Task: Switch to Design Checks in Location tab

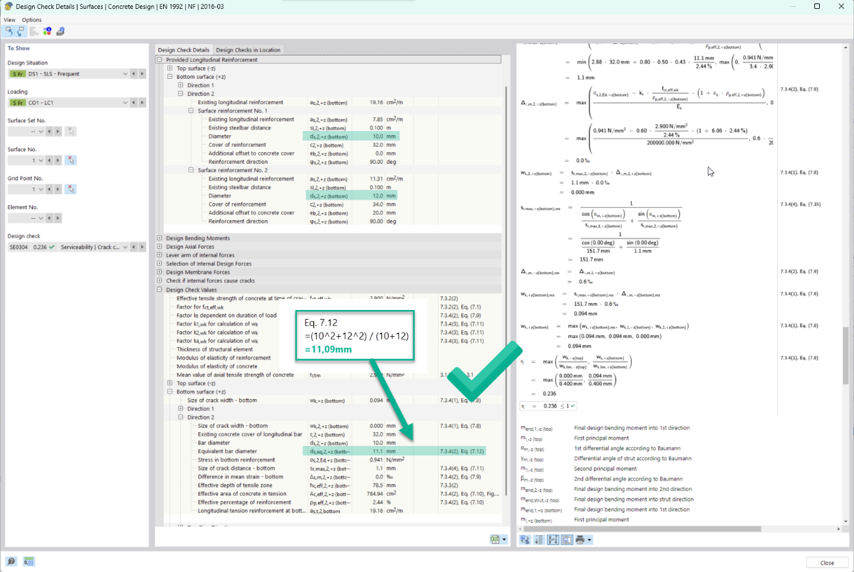Action: click(x=248, y=50)
